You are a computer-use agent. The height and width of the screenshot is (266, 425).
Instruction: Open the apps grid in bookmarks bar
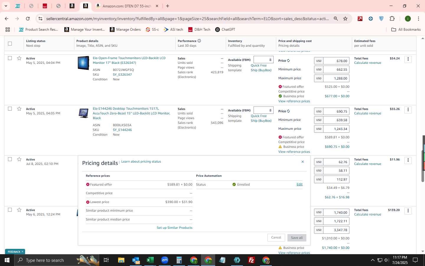8,30
